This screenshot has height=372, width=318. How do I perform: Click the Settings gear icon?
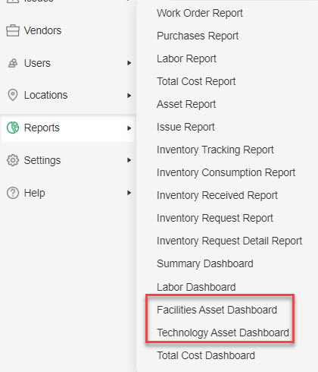click(x=13, y=160)
